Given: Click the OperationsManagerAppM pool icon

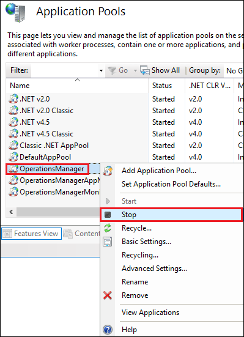Looking at the screenshot, I should 13,180.
